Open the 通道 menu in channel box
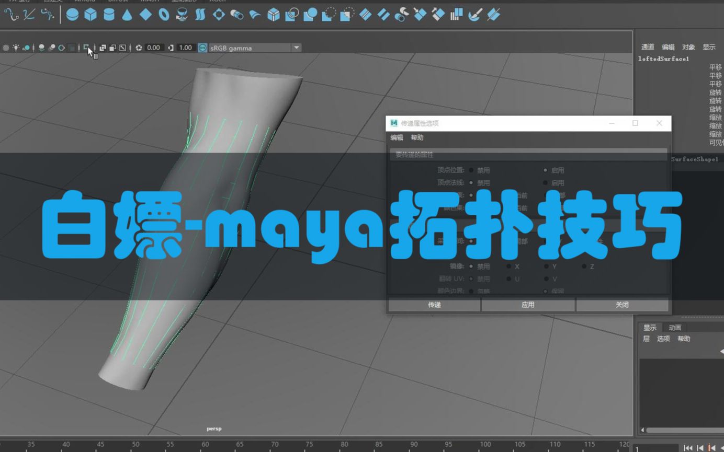This screenshot has width=724, height=452. click(x=648, y=47)
